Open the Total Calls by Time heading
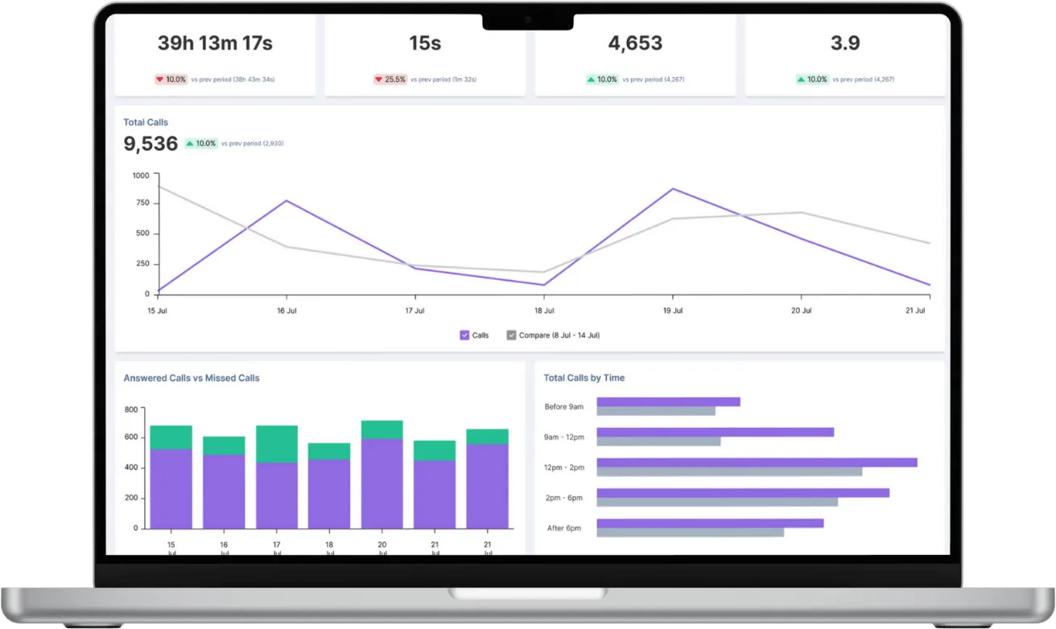The width and height of the screenshot is (1056, 629). point(584,378)
